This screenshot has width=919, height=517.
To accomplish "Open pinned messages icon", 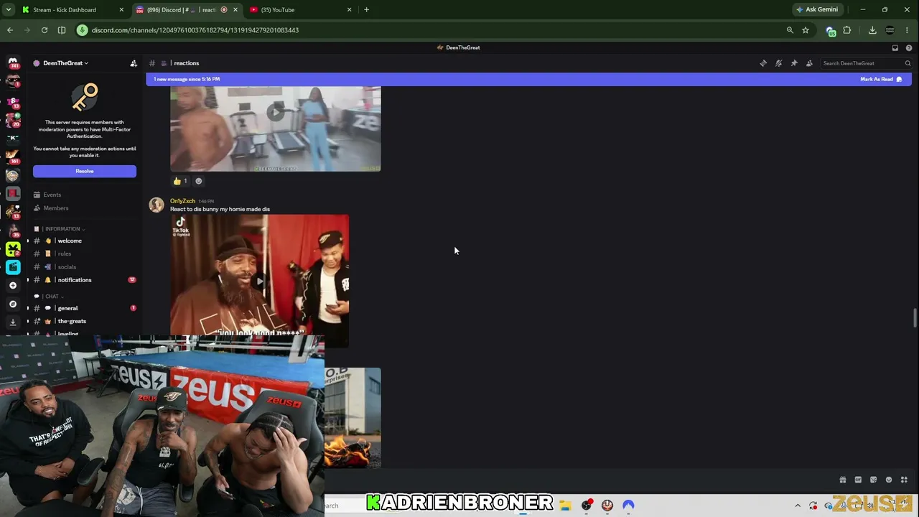I will click(794, 63).
